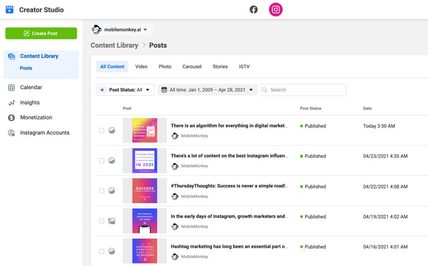Tick checkbox for ThursdayThoughts Success post
Image resolution: width=428 pixels, height=266 pixels.
(x=102, y=191)
